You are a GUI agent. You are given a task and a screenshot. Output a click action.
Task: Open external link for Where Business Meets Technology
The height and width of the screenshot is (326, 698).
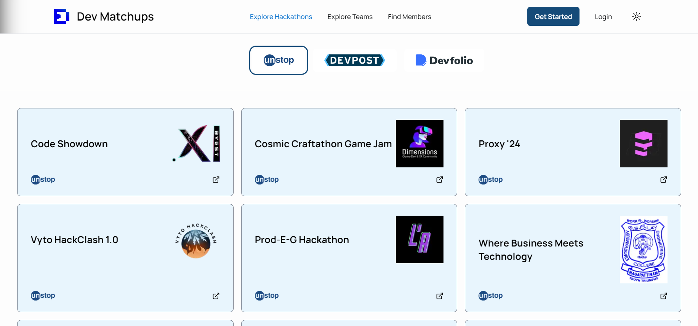(x=664, y=296)
